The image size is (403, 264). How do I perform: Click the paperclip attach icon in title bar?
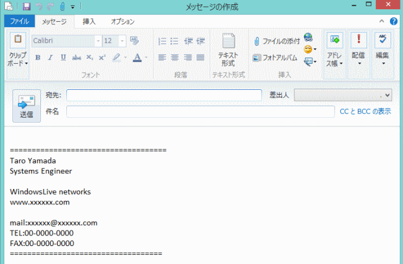62,6
